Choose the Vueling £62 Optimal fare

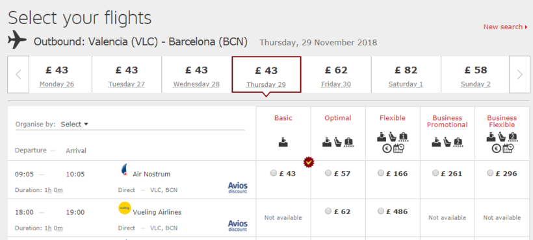pyautogui.click(x=328, y=211)
